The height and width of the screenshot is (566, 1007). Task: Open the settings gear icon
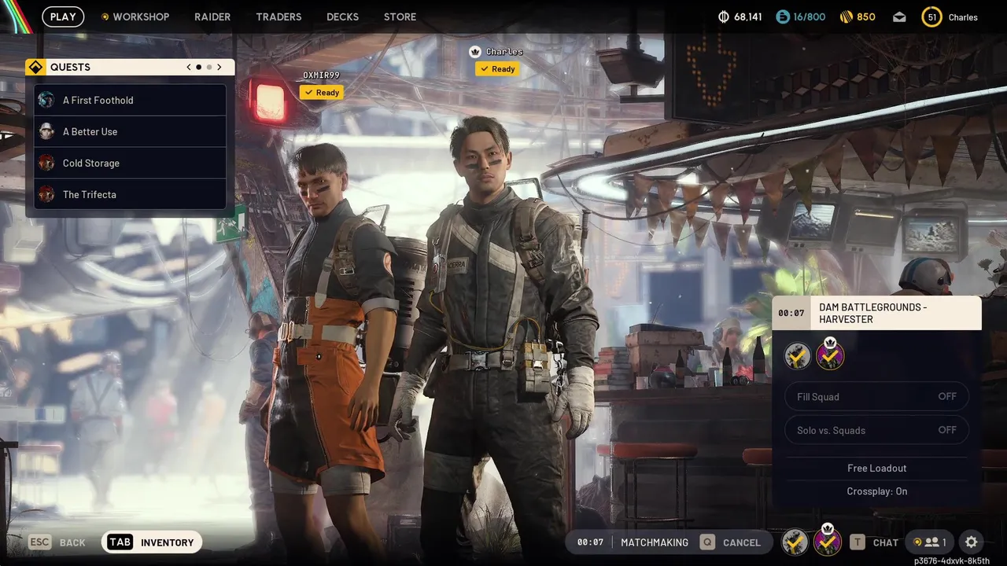(x=972, y=542)
